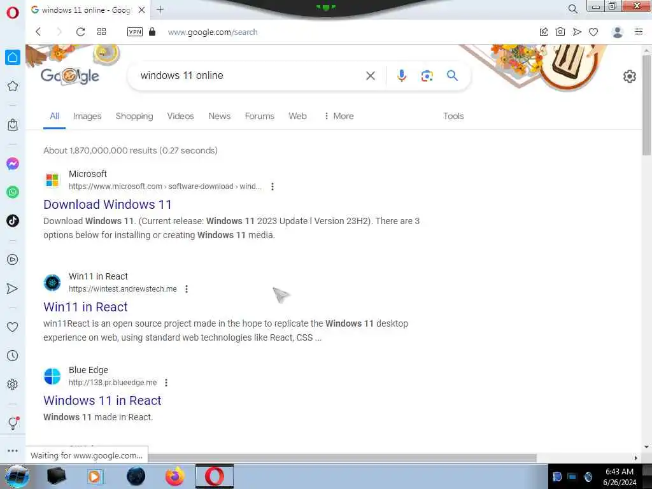652x489 pixels.
Task: Submit search with magnifier button
Action: coord(453,76)
